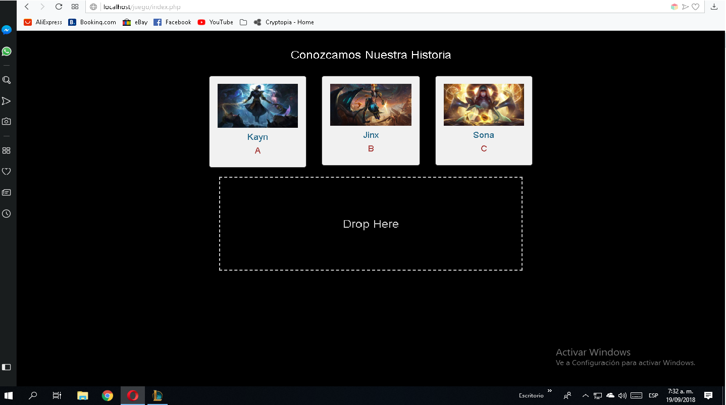Open Bookmarks heart in sidebar

point(7,172)
